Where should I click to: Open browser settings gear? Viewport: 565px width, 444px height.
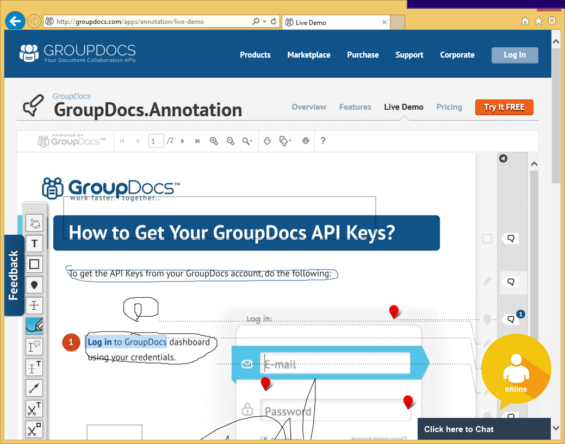pos(551,21)
